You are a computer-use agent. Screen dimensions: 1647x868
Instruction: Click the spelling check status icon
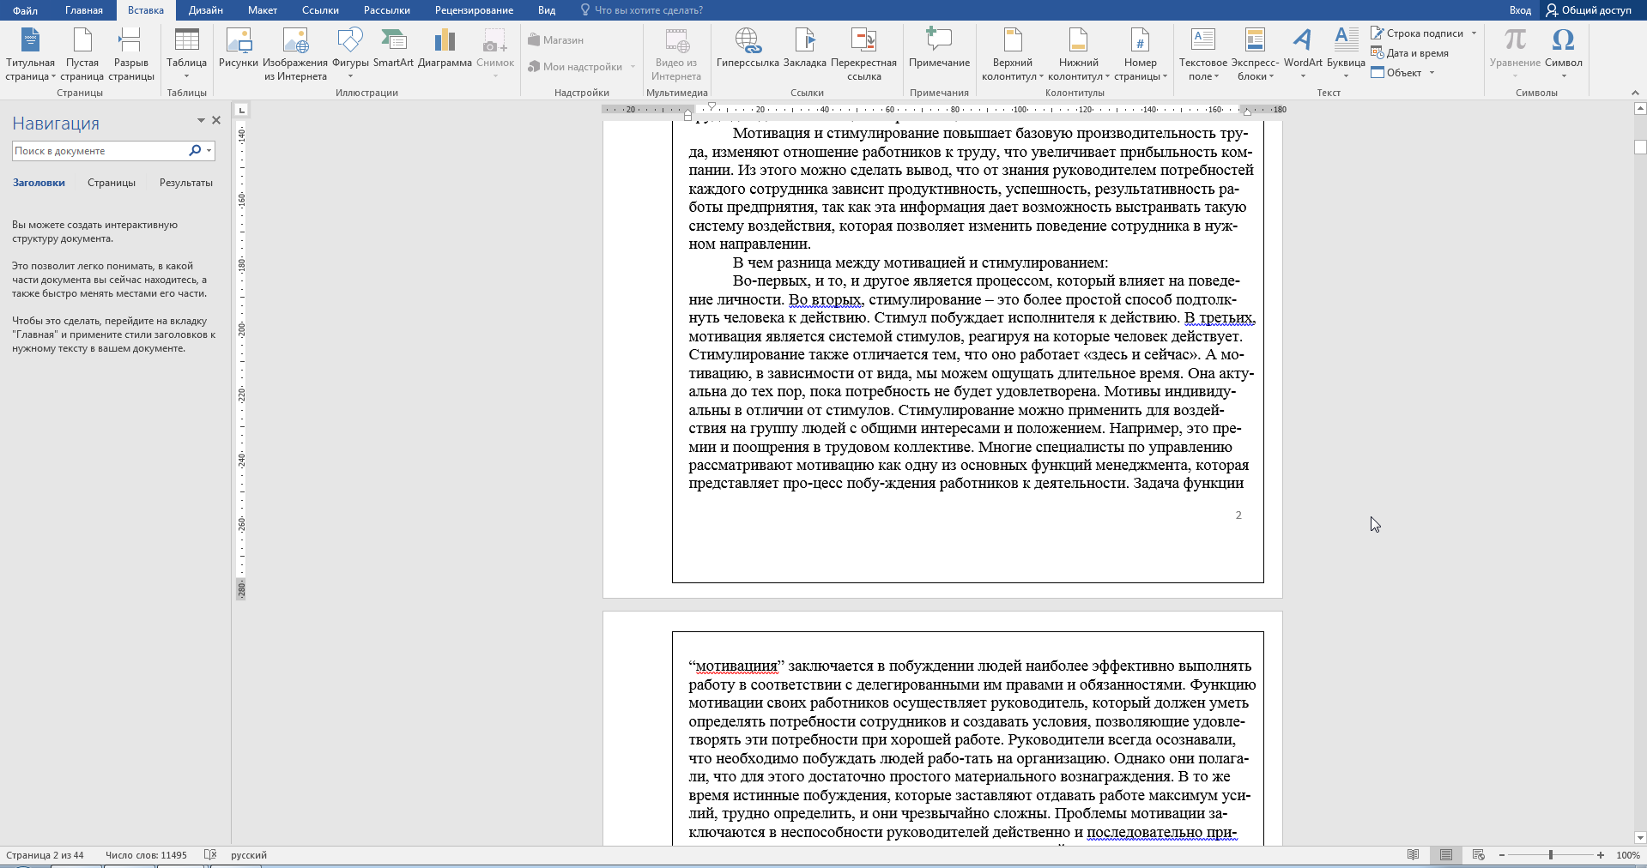pyautogui.click(x=210, y=855)
